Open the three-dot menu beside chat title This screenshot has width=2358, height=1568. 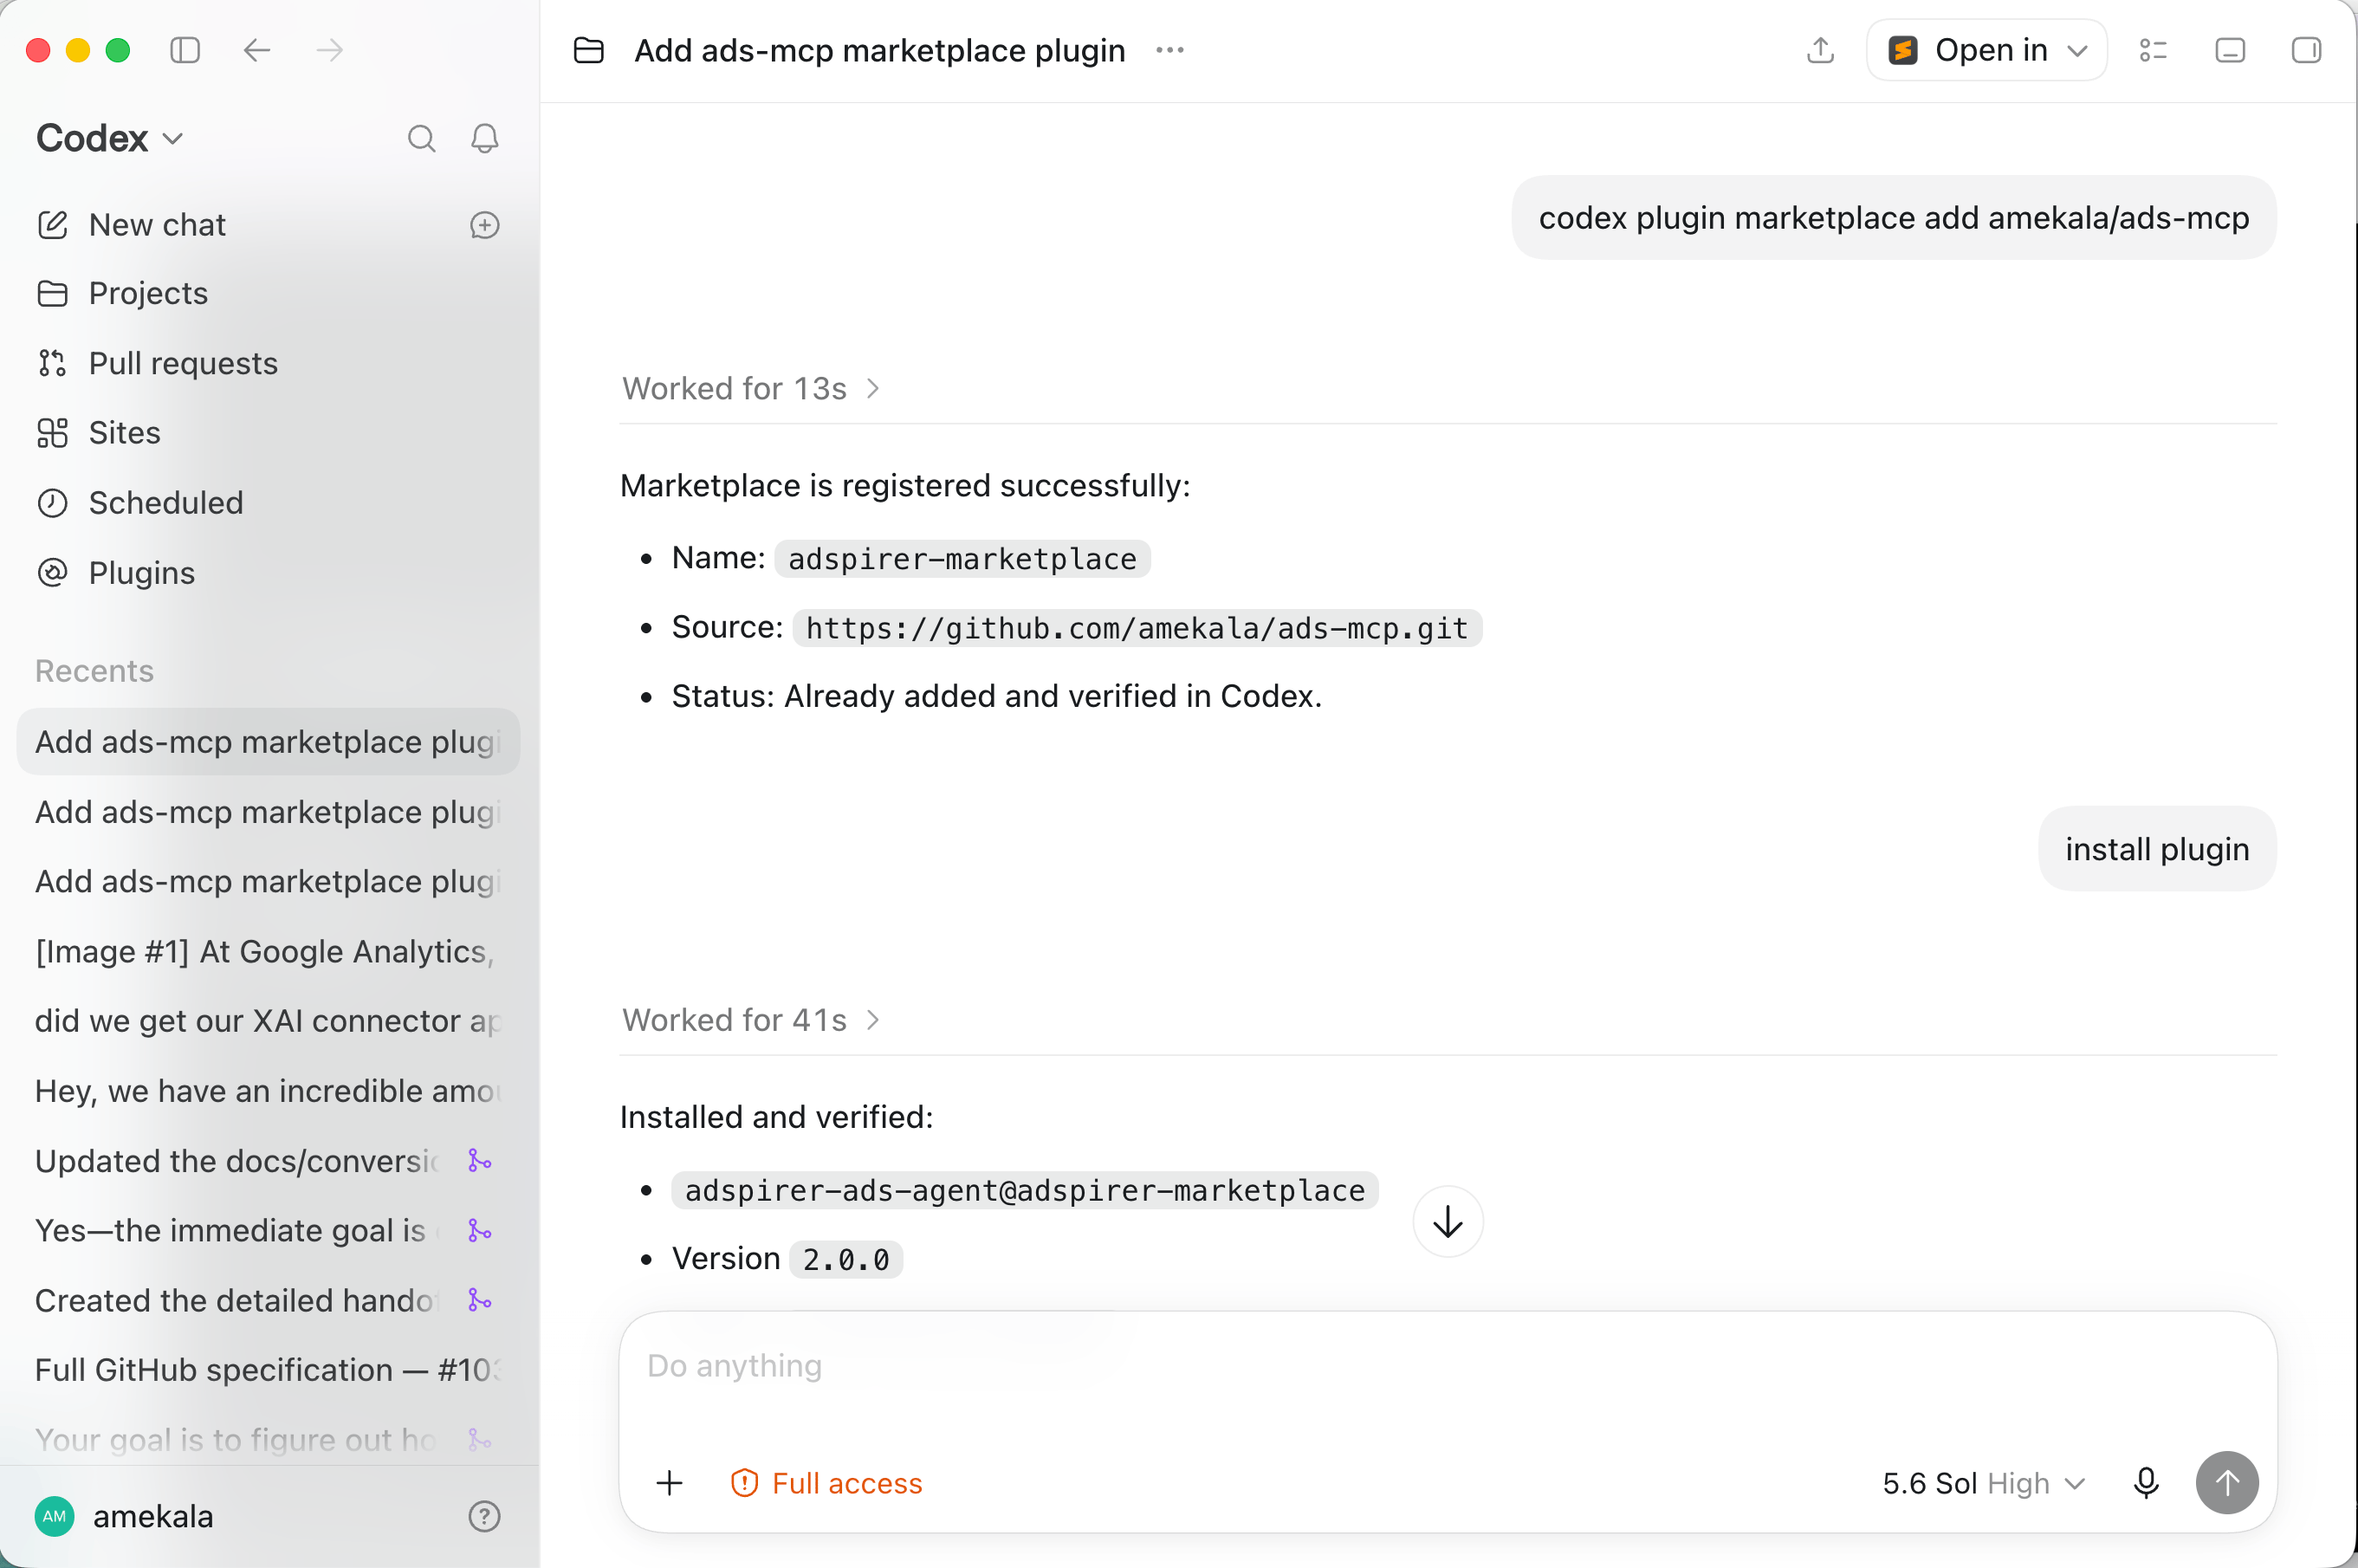[1169, 50]
